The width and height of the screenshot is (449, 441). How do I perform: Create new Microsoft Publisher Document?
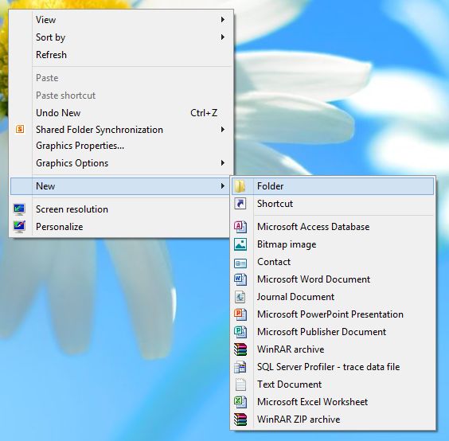pos(333,332)
